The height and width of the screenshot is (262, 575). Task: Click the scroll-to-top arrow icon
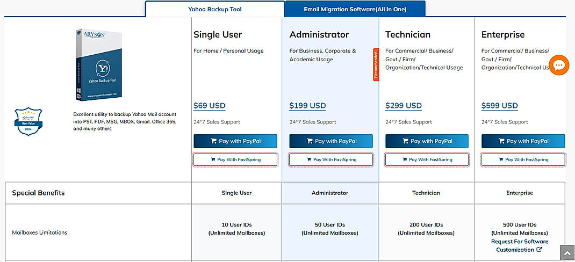[567, 253]
